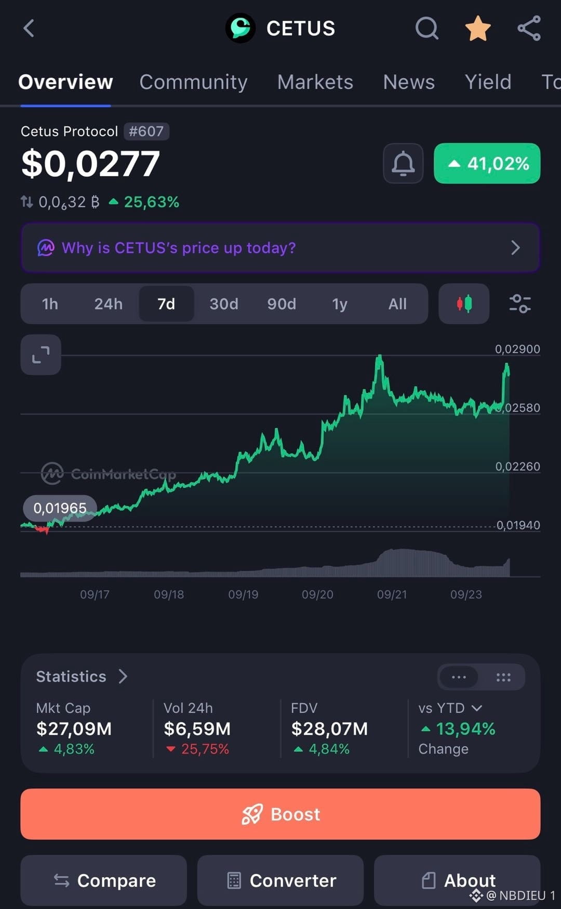Tap the back arrow icon

[x=29, y=28]
